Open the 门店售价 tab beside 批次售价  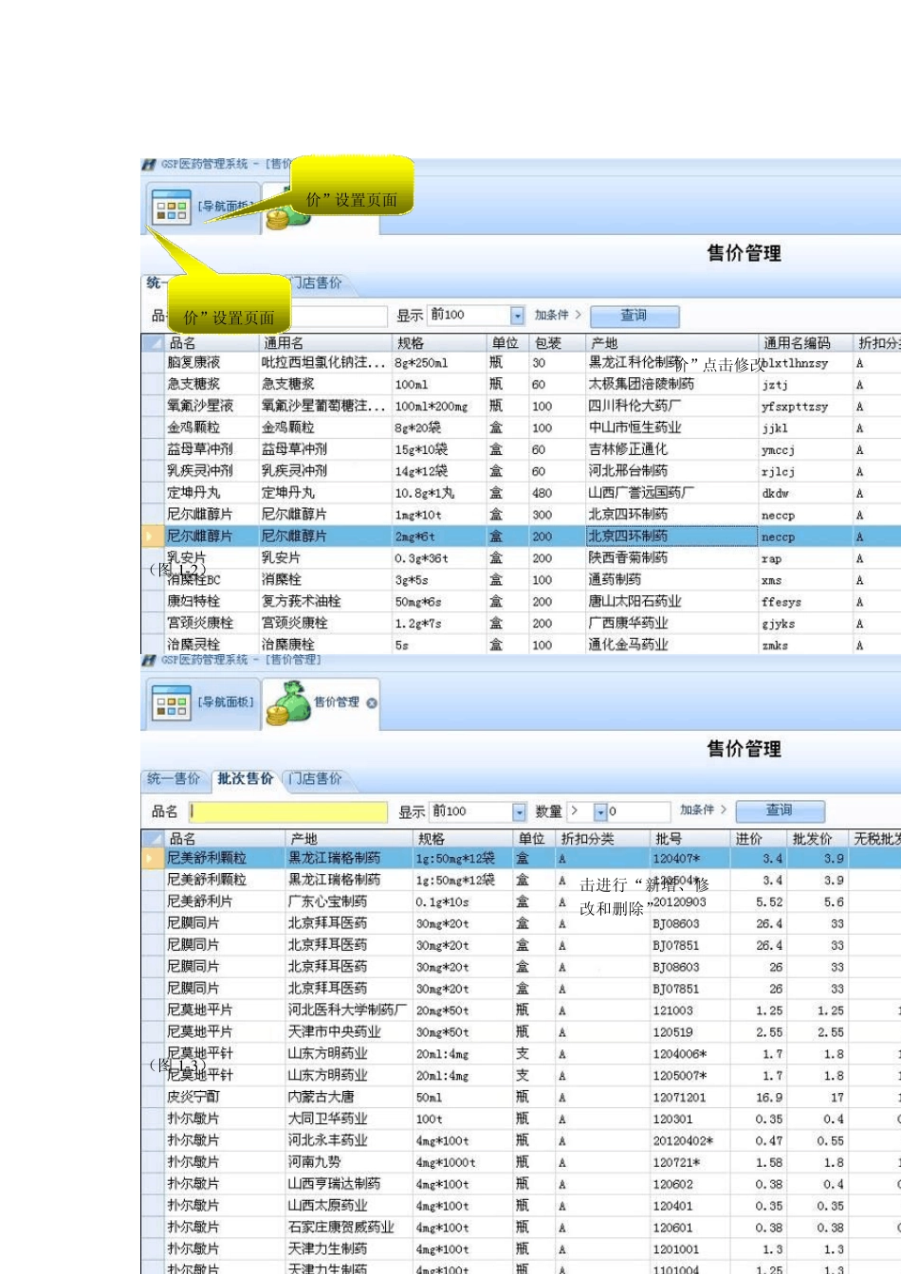[316, 778]
